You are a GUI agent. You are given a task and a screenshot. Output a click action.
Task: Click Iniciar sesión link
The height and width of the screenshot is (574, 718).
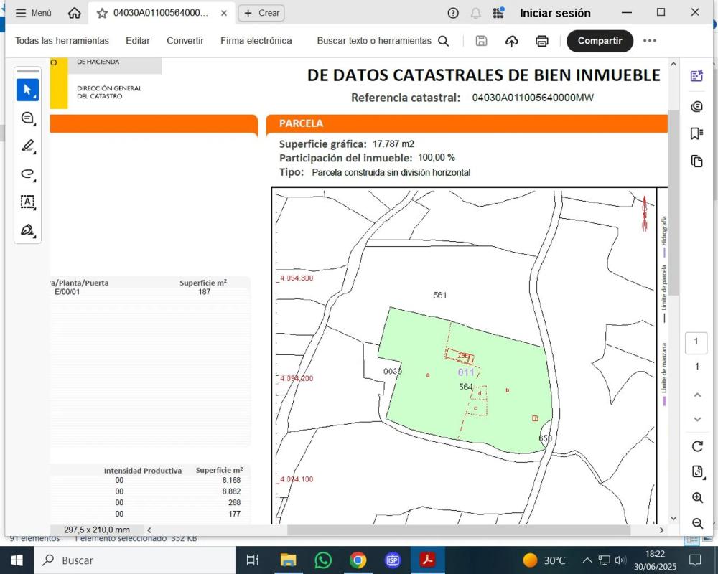click(555, 13)
